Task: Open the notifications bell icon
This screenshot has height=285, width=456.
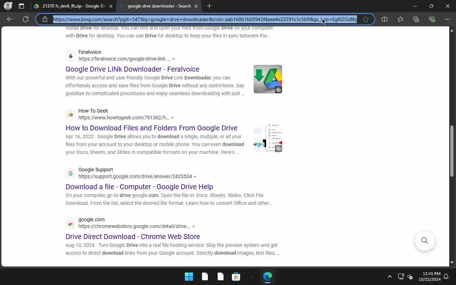Action: point(446,276)
